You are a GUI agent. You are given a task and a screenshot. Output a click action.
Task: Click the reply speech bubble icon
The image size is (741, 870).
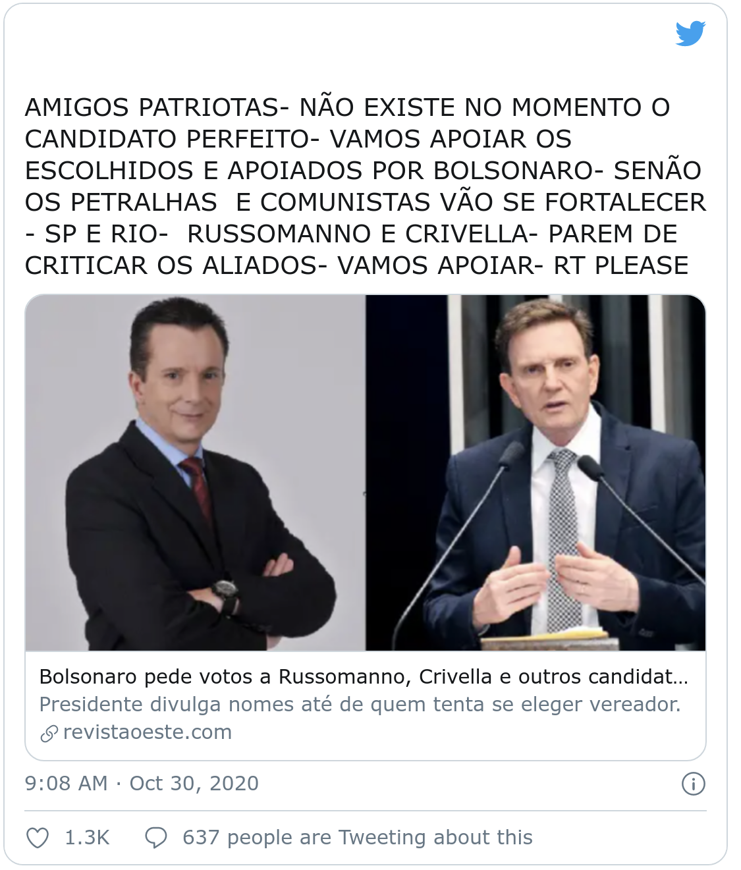156,838
